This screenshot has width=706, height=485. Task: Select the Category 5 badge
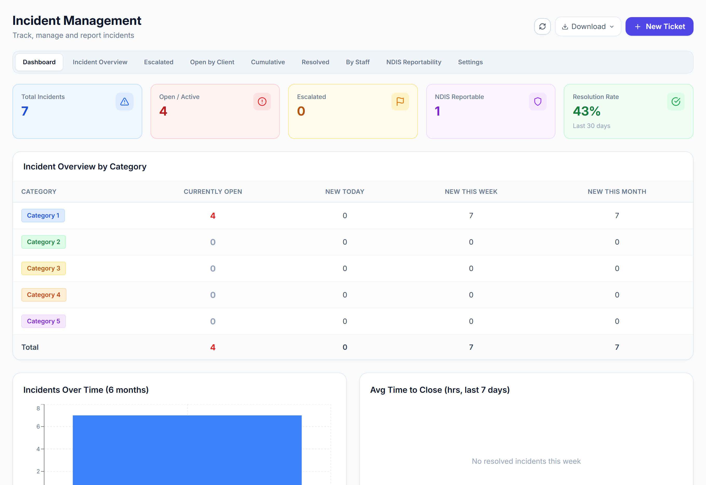44,321
